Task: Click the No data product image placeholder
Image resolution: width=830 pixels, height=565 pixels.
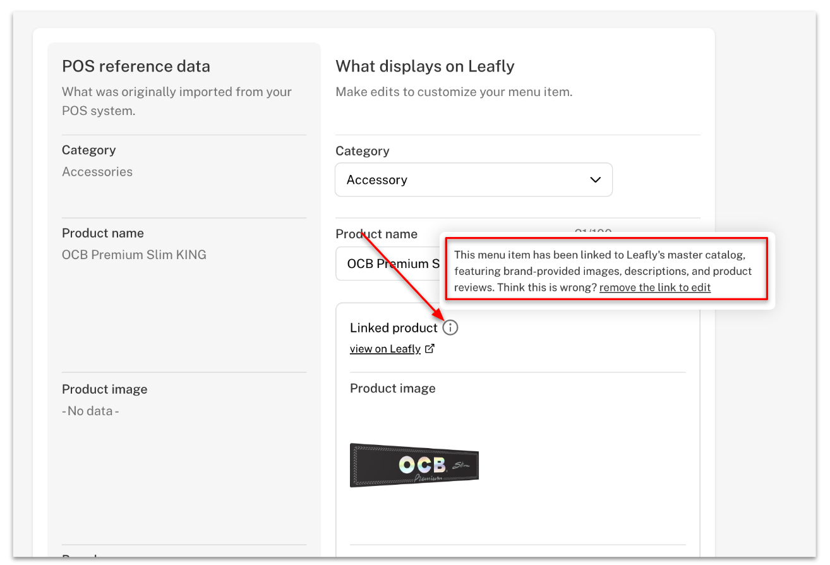Action: pyautogui.click(x=90, y=411)
